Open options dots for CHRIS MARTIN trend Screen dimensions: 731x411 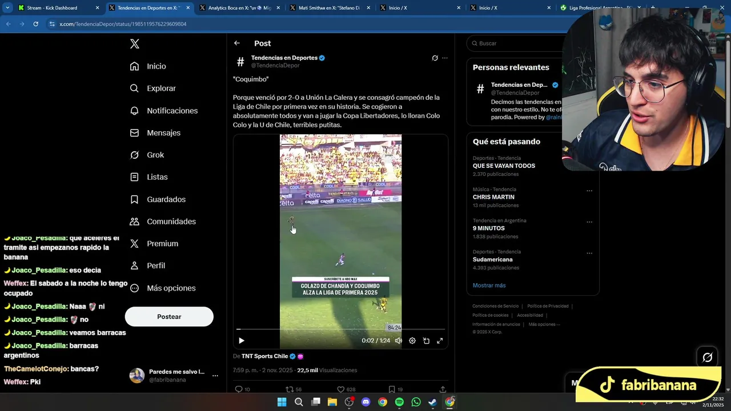[589, 191]
